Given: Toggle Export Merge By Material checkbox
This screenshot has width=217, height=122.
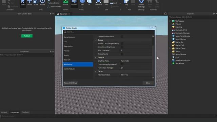Looking at the screenshot, I should click(x=122, y=64).
